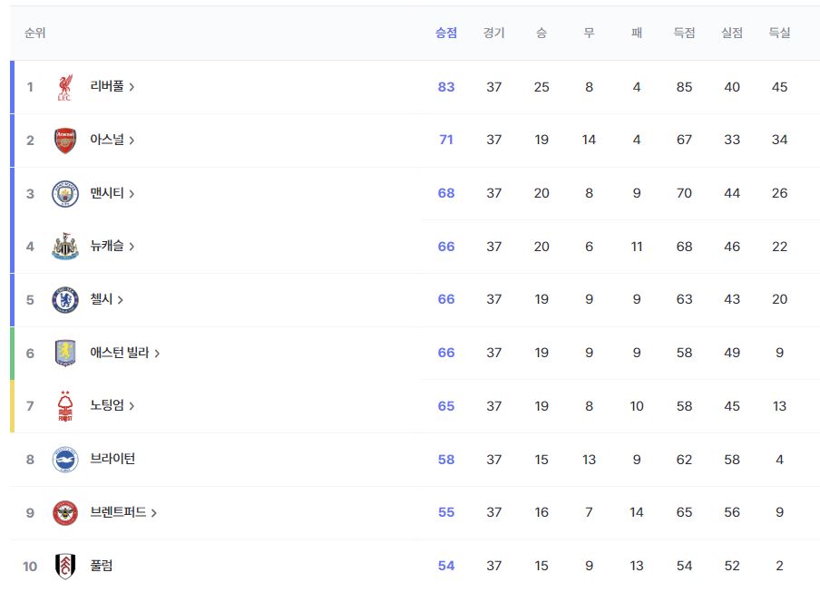The height and width of the screenshot is (592, 820).
Task: Open the 첼시 team link
Action: pyautogui.click(x=102, y=299)
